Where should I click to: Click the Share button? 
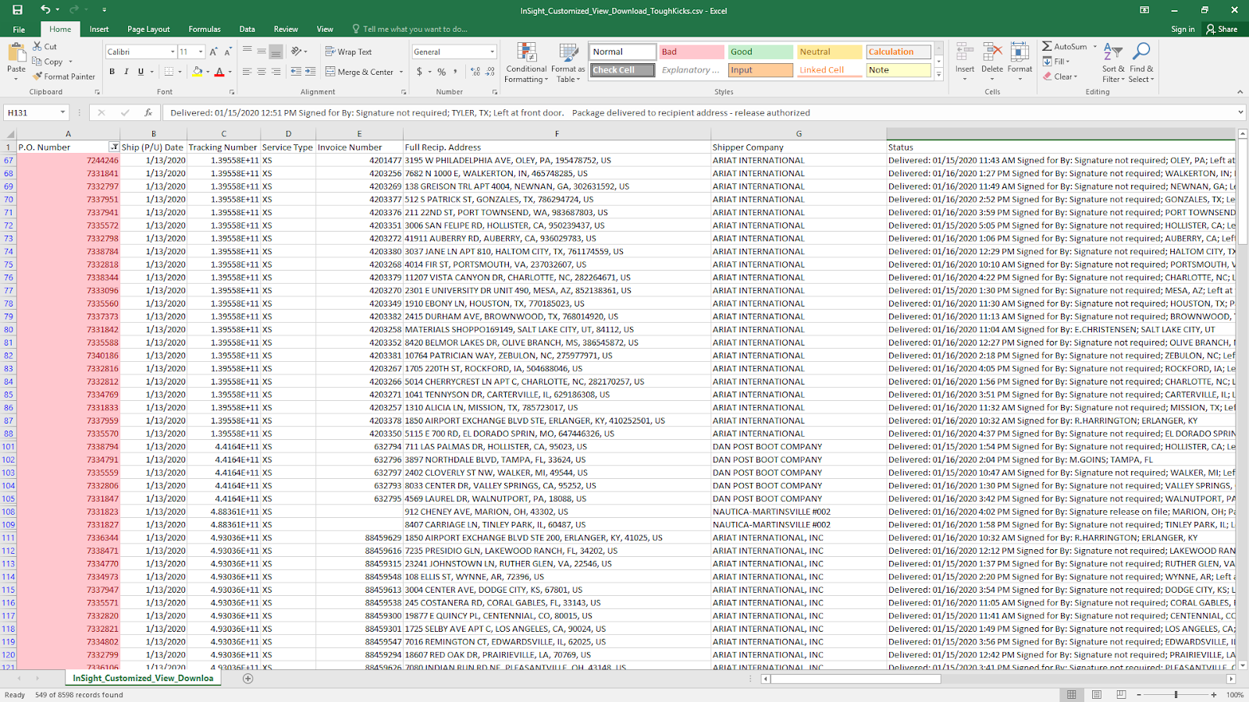[x=1222, y=29]
